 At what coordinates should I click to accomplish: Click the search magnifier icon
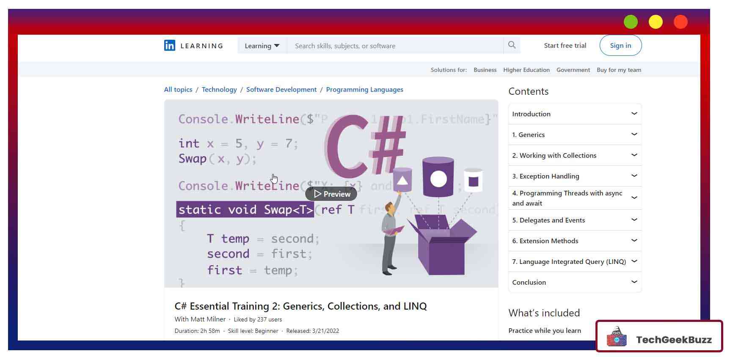pyautogui.click(x=512, y=45)
